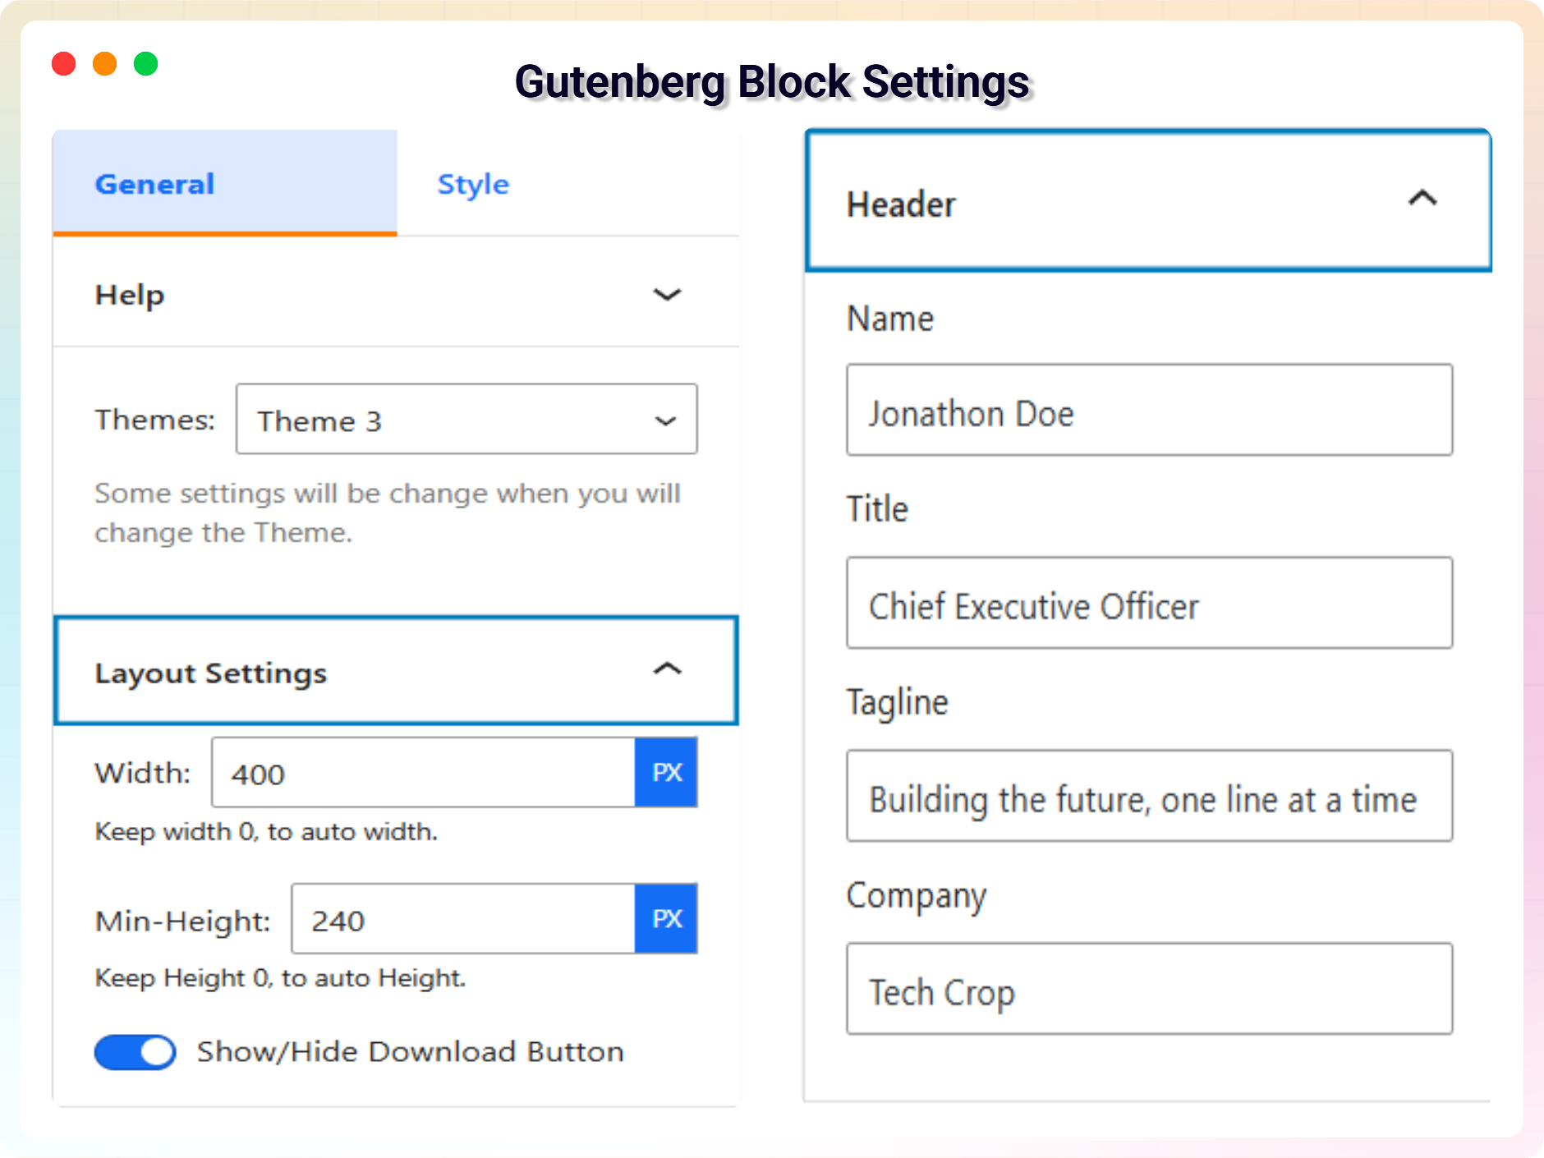Click the PX unit button beside Min-Height
1544x1158 pixels.
click(x=666, y=919)
